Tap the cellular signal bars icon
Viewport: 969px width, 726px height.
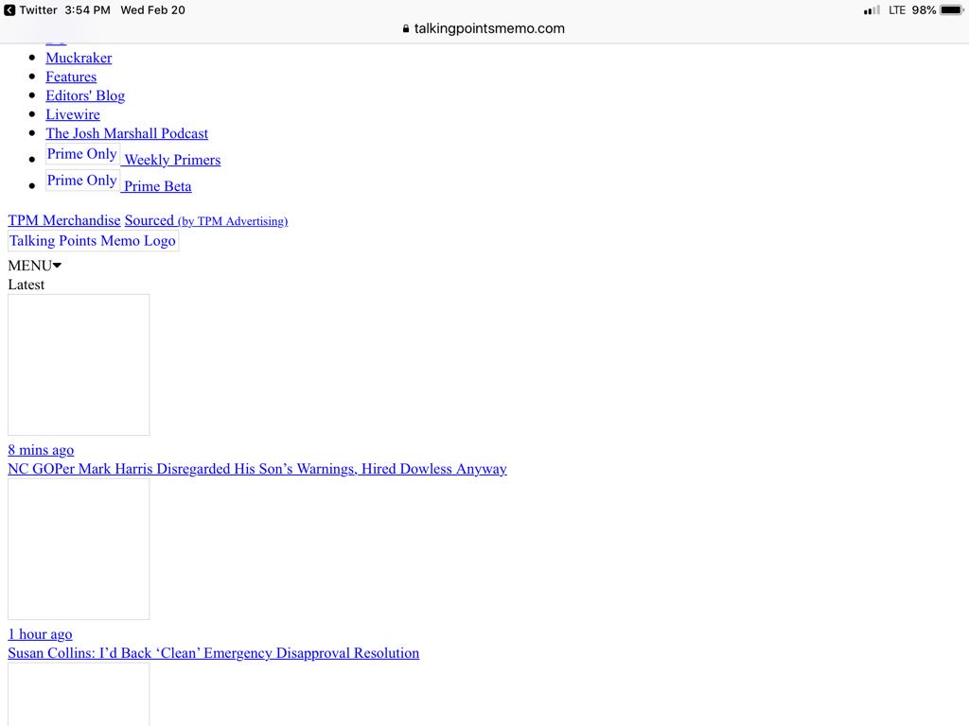(x=872, y=9)
